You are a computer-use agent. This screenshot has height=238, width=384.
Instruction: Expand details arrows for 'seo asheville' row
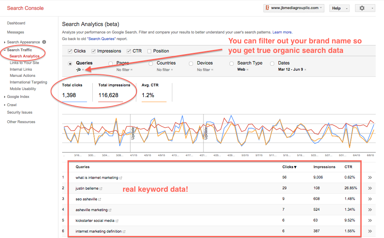coord(370,199)
